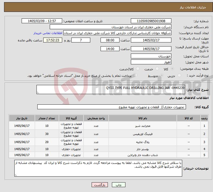The image size is (213, 192).
Task: Click the واحد شمارش column header
Action: pos(96,118)
